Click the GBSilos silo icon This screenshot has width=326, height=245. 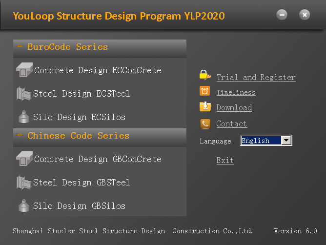click(24, 205)
